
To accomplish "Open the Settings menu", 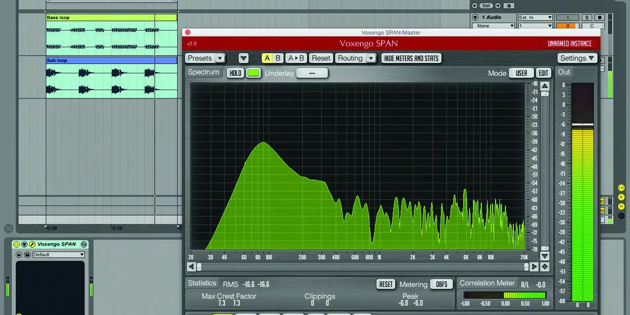I will click(577, 58).
